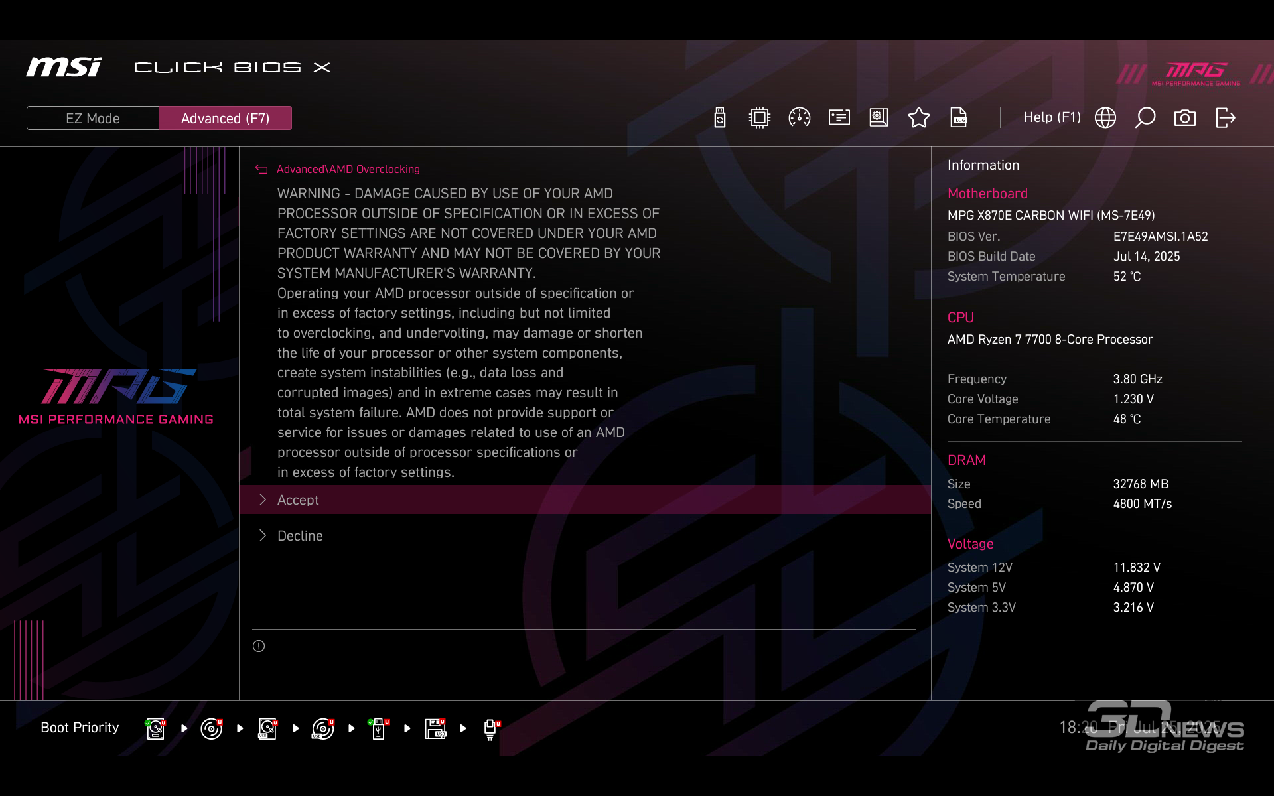Click the Information panel title
This screenshot has width=1274, height=796.
pos(983,165)
